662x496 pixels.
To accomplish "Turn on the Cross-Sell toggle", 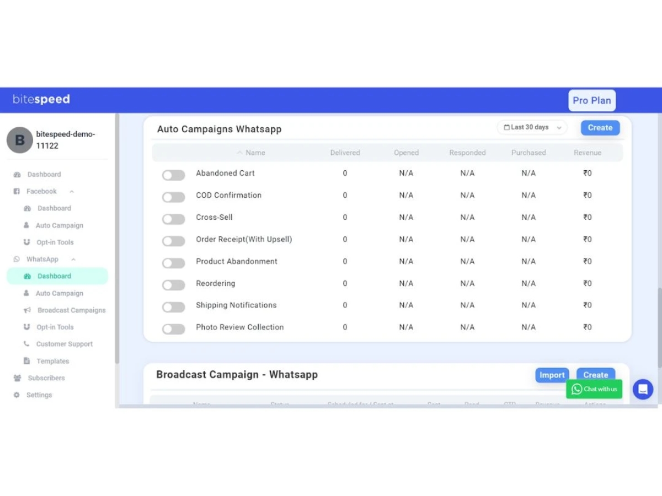I will click(x=173, y=219).
